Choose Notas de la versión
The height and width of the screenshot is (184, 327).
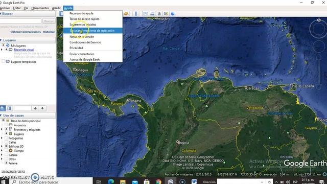[93, 36]
